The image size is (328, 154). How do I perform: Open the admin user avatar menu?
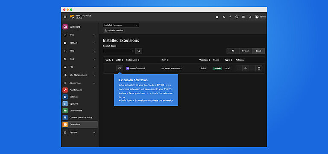260,17
